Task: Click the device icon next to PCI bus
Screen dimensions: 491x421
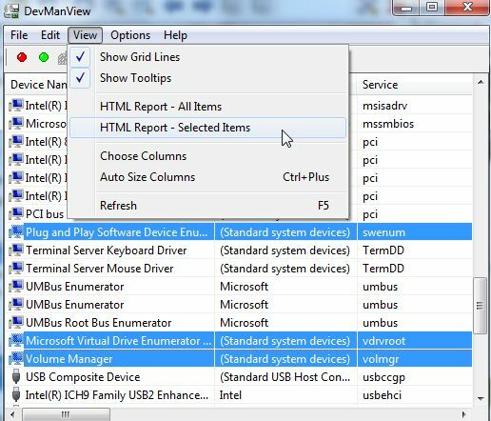Action: [x=16, y=214]
